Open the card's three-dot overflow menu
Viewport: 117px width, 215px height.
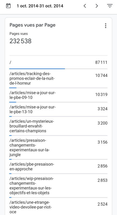click(106, 26)
